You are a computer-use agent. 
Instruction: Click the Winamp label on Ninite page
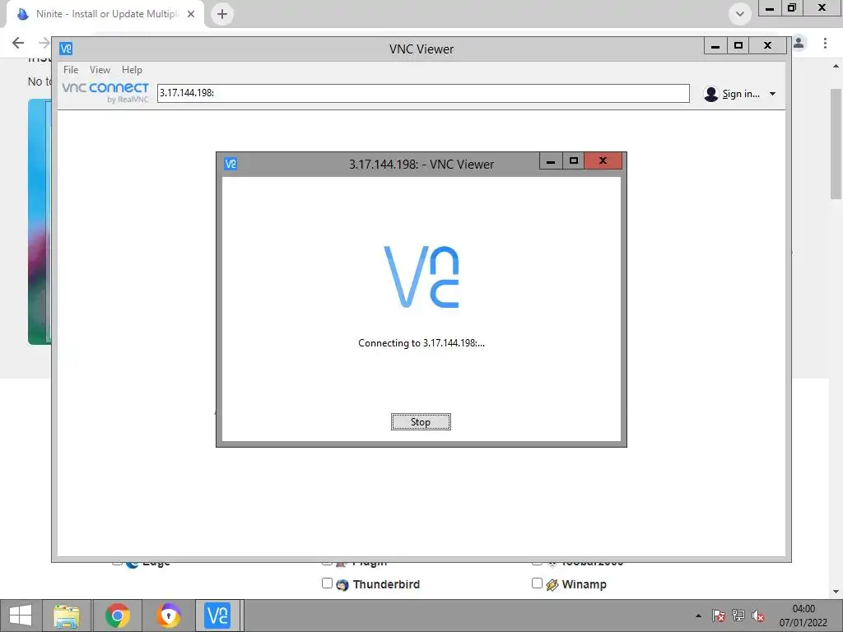pos(584,584)
